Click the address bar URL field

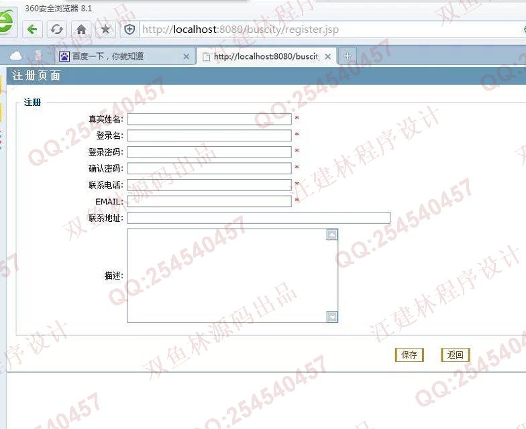[329, 29]
